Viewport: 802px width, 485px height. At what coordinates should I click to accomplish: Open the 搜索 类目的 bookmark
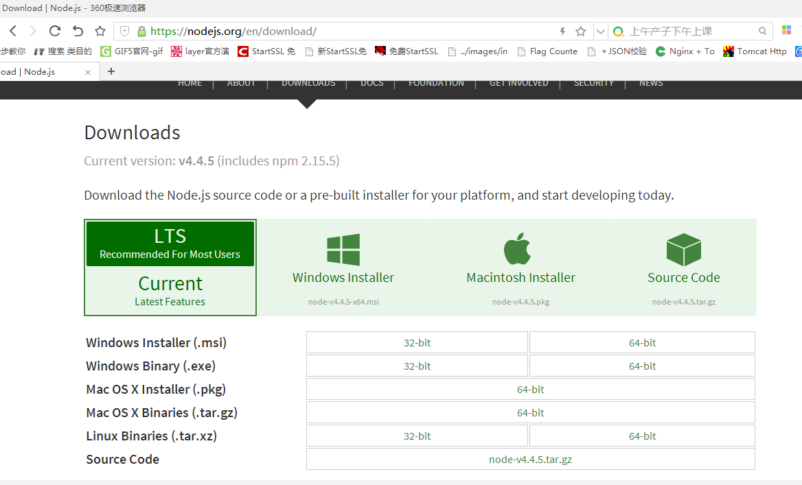tap(62, 51)
